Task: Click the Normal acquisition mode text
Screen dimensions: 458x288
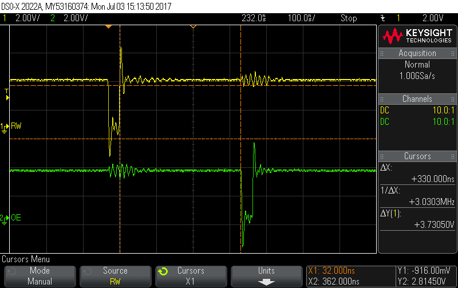Action: [417, 65]
